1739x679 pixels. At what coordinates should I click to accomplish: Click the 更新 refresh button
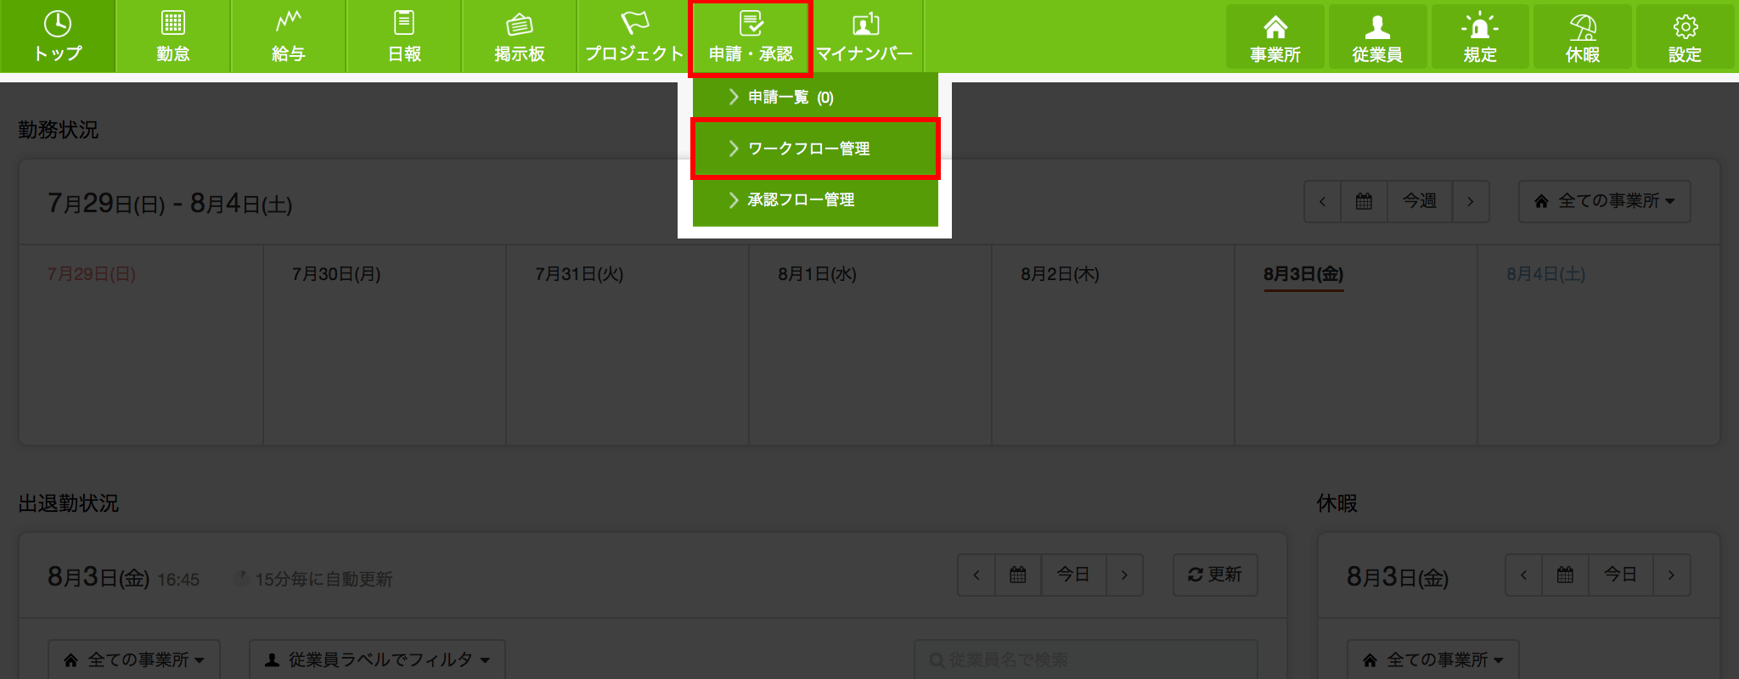(1215, 575)
